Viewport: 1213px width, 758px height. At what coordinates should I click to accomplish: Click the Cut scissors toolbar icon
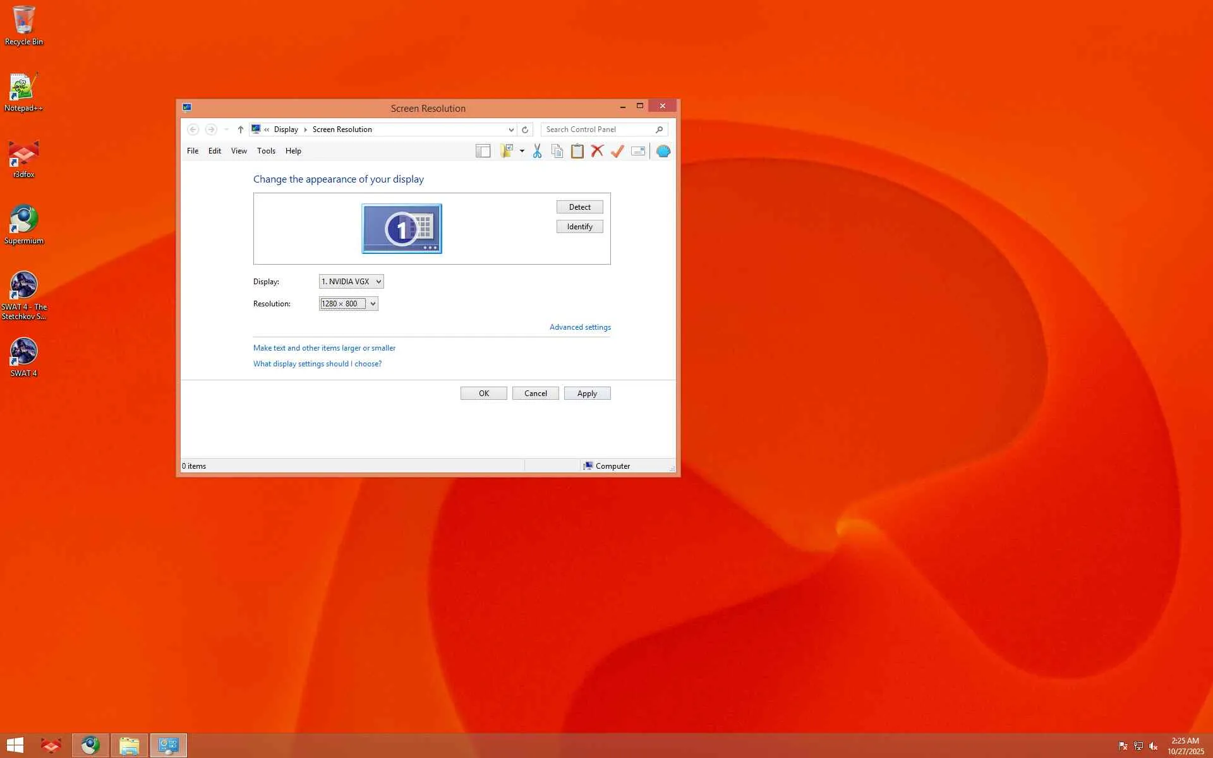tap(537, 151)
